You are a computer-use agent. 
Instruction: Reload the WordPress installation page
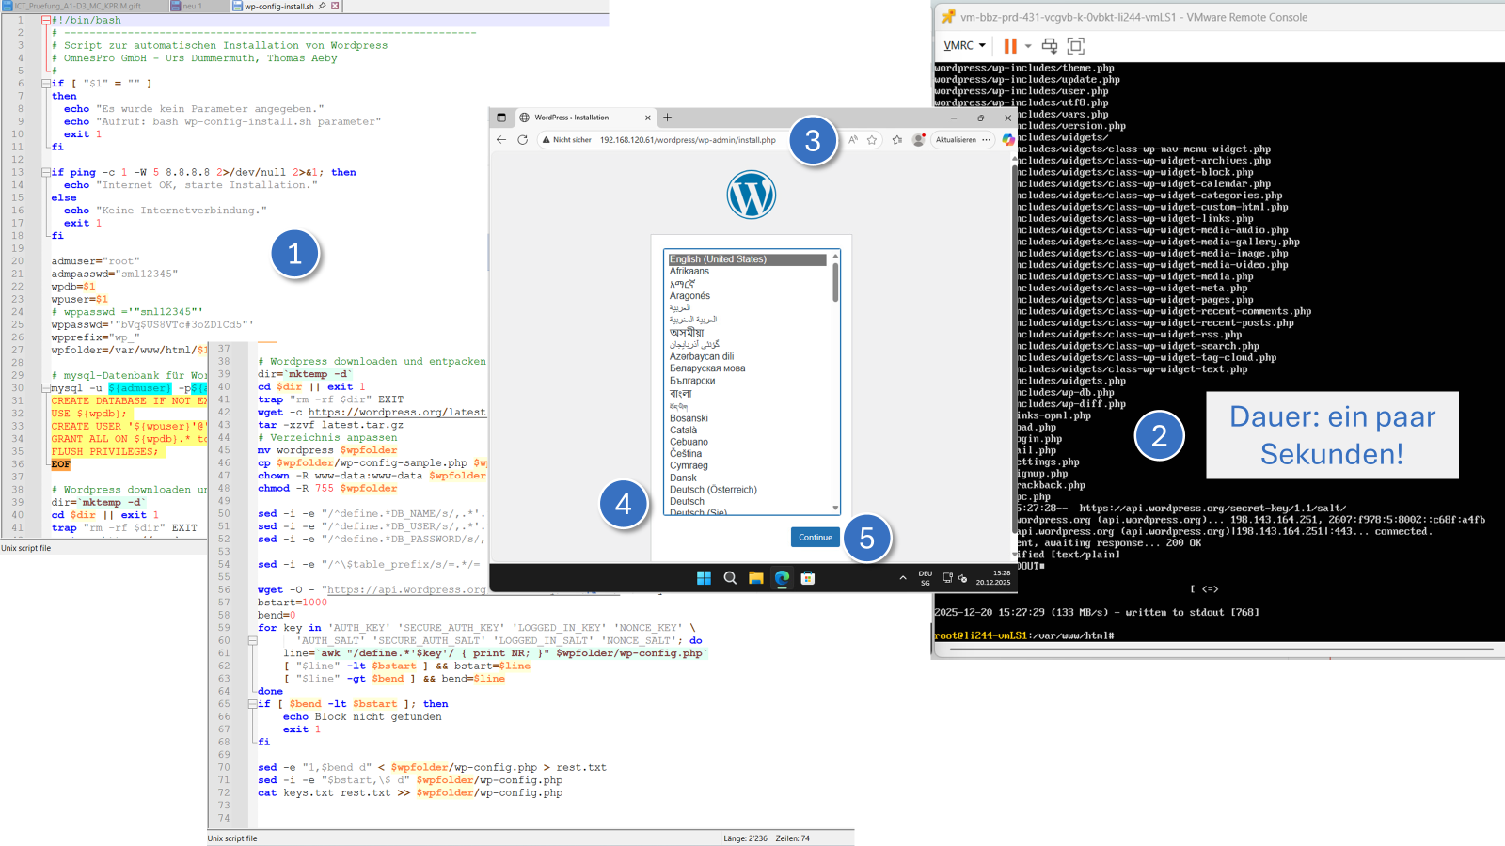pyautogui.click(x=523, y=140)
